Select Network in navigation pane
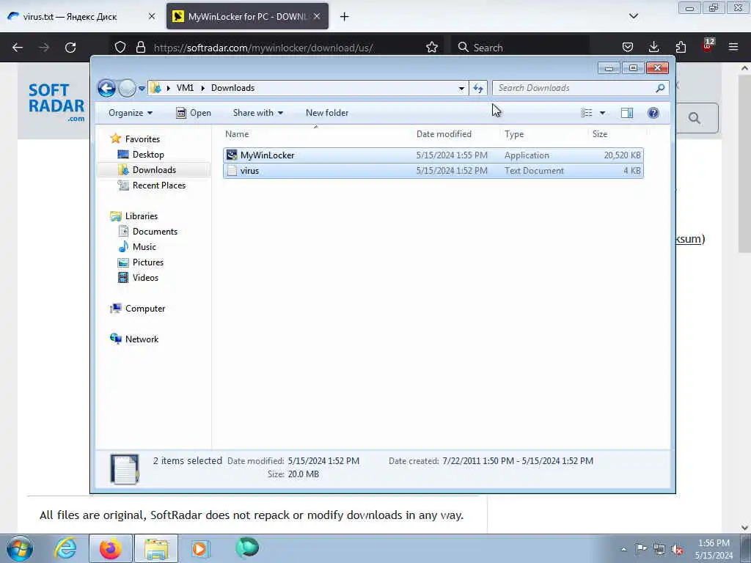The height and width of the screenshot is (563, 751). coord(142,339)
